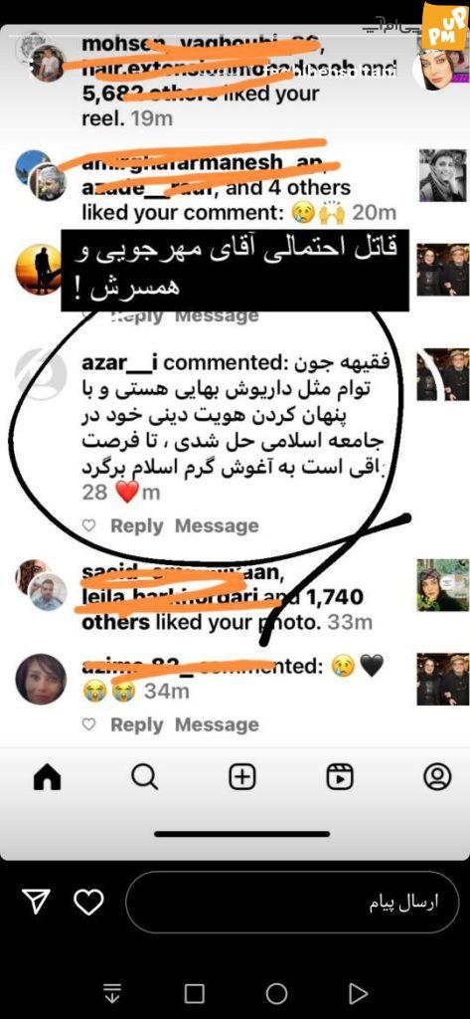Tap the new post plus icon
470x1019 pixels.
click(242, 777)
